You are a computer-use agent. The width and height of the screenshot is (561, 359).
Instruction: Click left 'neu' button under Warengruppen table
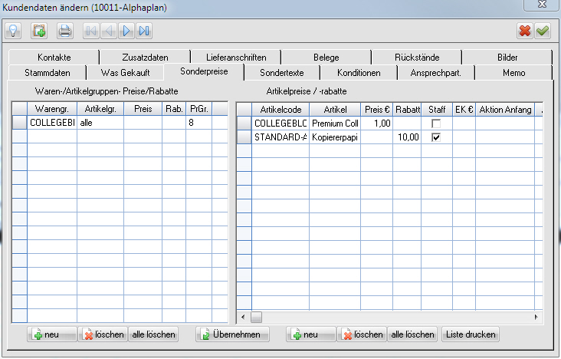coord(52,334)
